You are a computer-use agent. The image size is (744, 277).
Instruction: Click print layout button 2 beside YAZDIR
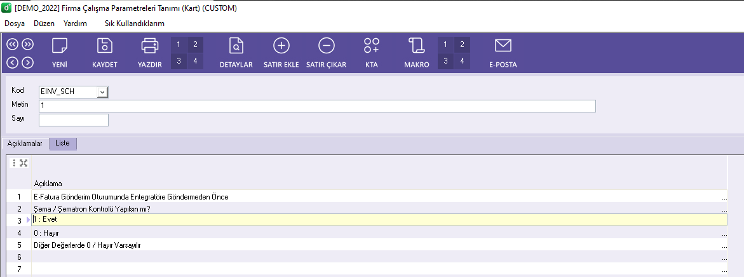195,44
